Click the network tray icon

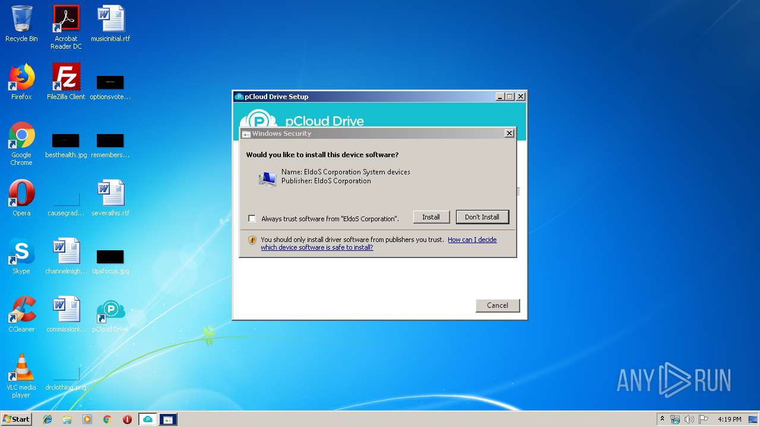click(675, 419)
